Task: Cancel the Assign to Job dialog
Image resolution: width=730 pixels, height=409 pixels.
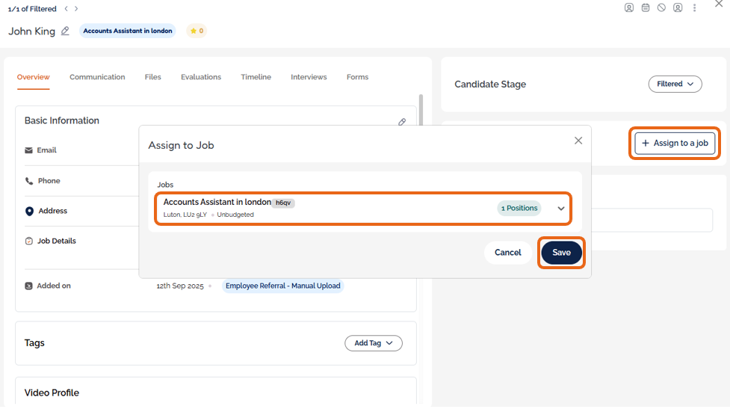Action: (x=508, y=253)
